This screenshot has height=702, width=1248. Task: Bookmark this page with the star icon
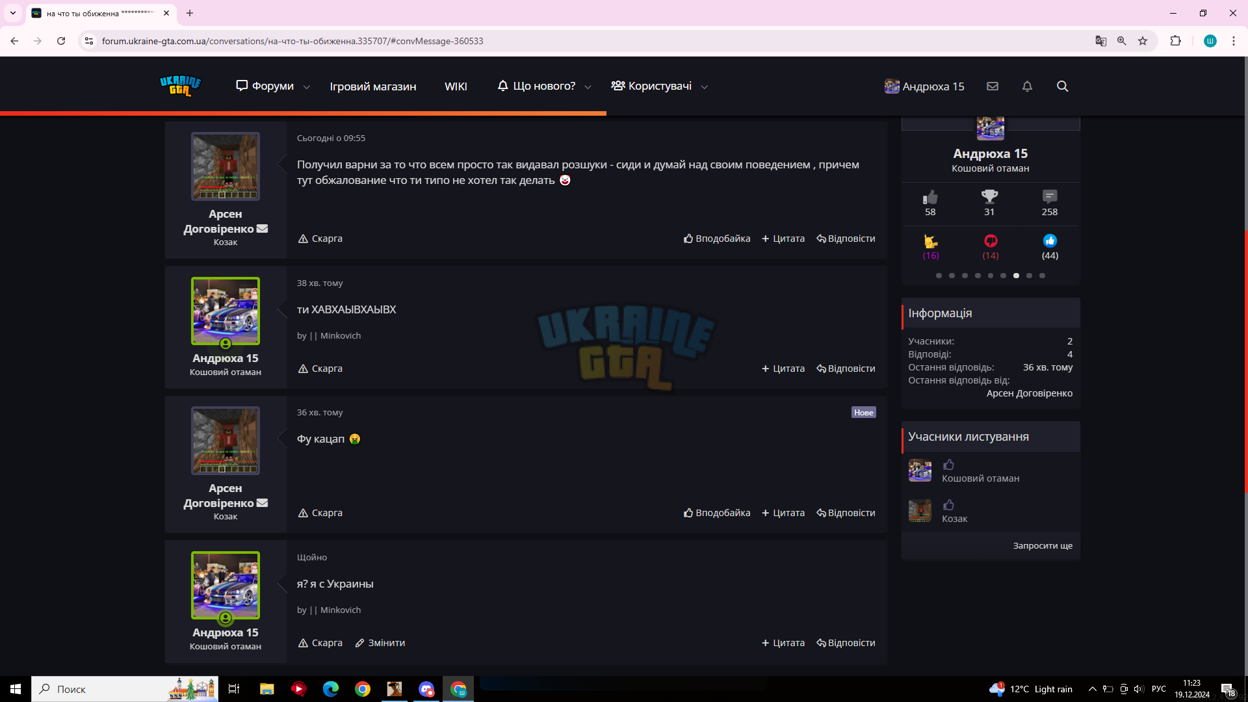pos(1143,41)
